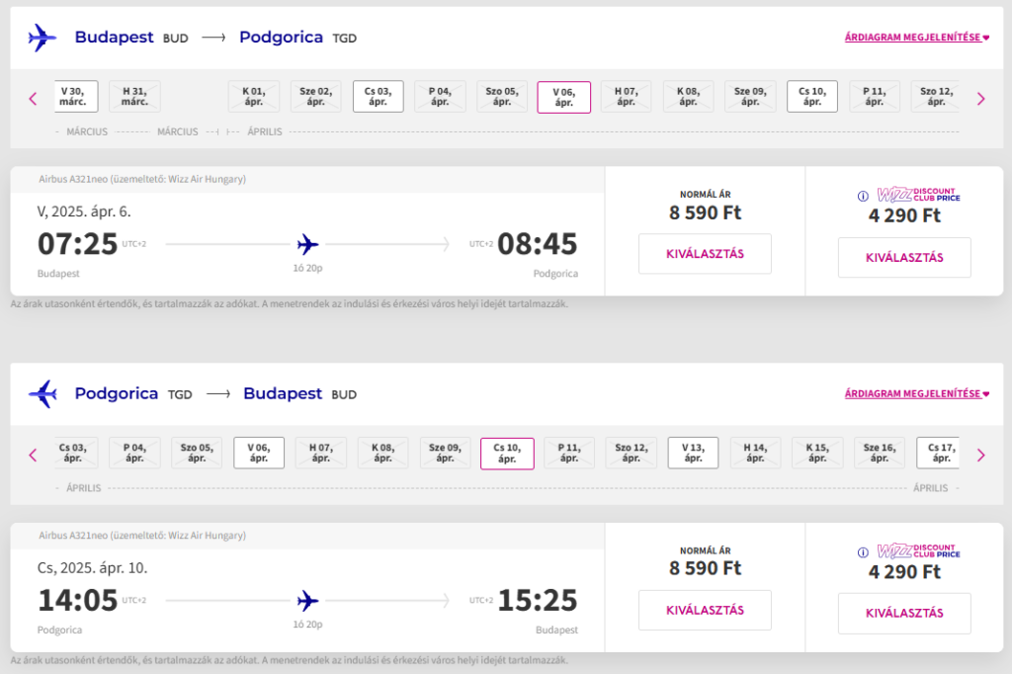Viewport: 1012px width, 674px height.
Task: Select return date V 06, ápr.
Action: 259,454
